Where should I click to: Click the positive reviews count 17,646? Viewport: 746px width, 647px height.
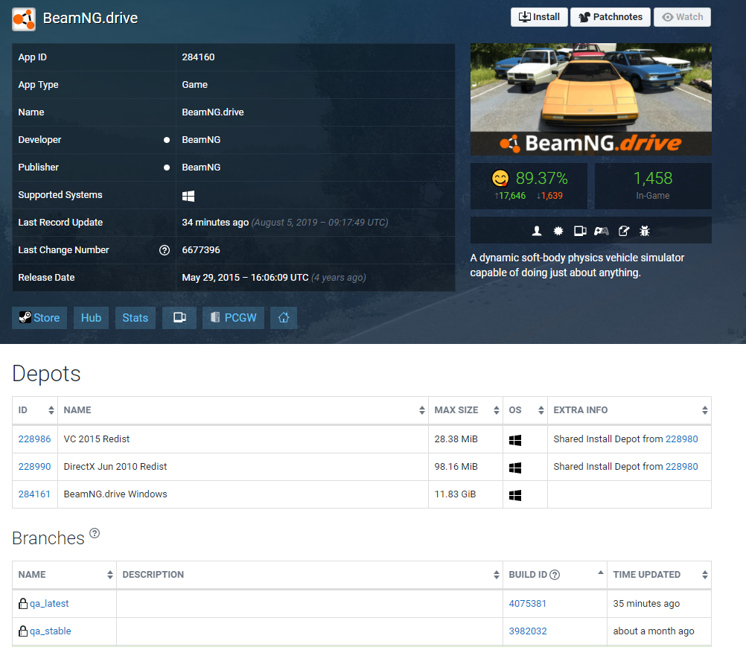(510, 196)
